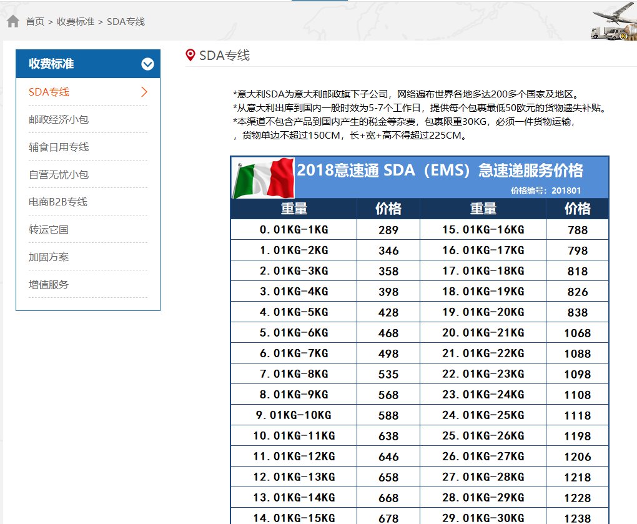
Task: Collapse the 收费标准 sidebar header chevron
Action: tap(147, 64)
